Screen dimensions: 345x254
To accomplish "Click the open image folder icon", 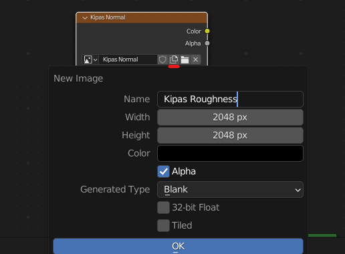I will [x=185, y=59].
